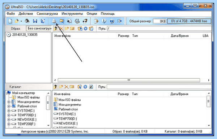
Task: Click the gear icon in Каталог toolbar
Action: [85, 87]
